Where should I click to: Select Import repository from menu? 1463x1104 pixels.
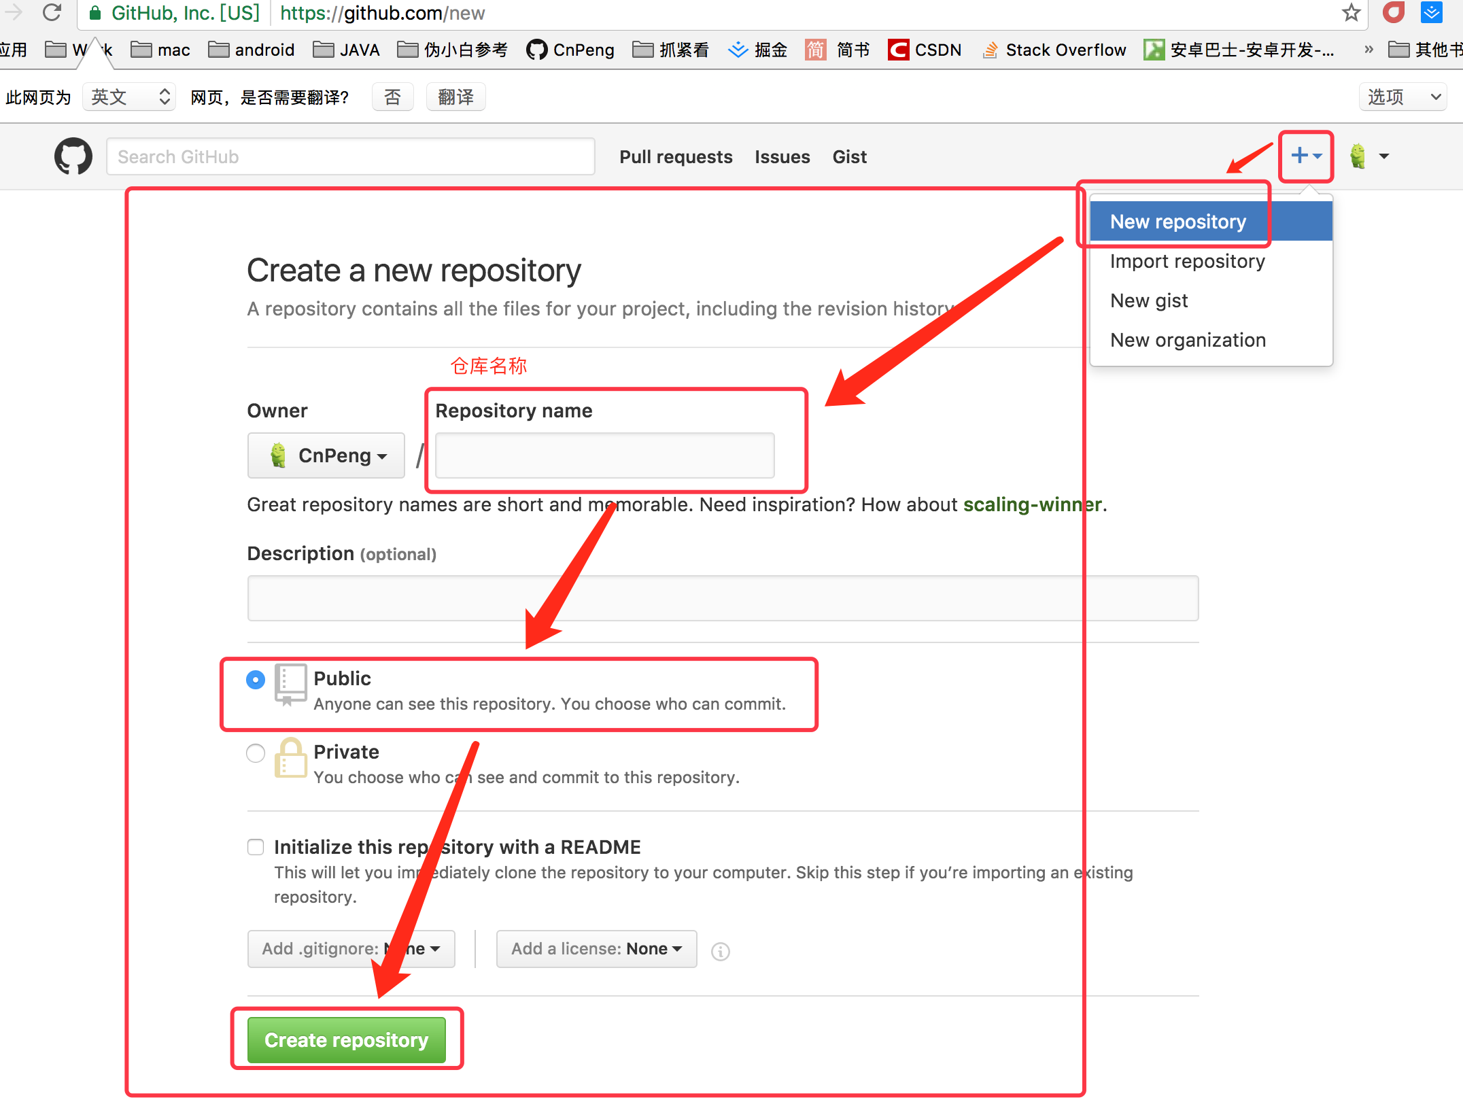pos(1211,261)
